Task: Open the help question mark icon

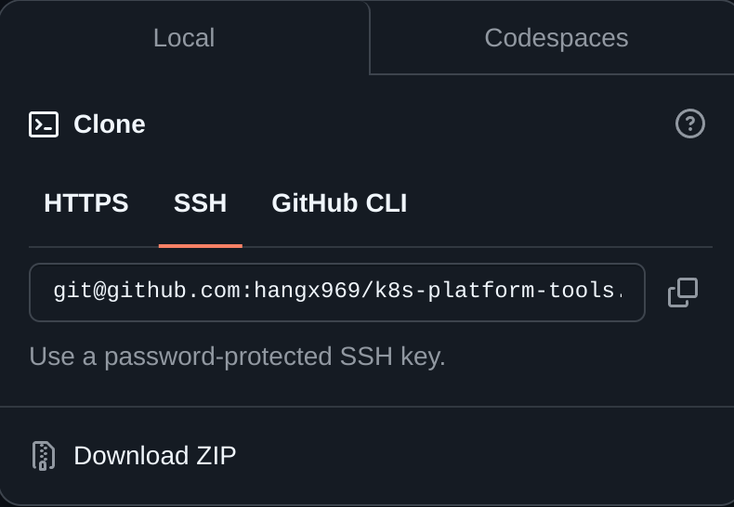Action: (x=690, y=123)
